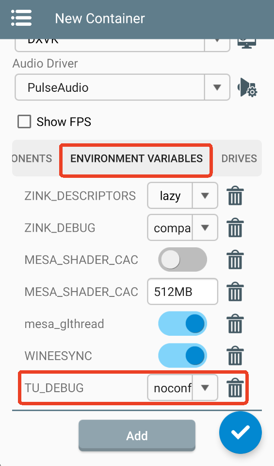Screen dimensions: 274x466
Task: Open the TU_DEBUG noconf dropdown
Action: click(183, 388)
